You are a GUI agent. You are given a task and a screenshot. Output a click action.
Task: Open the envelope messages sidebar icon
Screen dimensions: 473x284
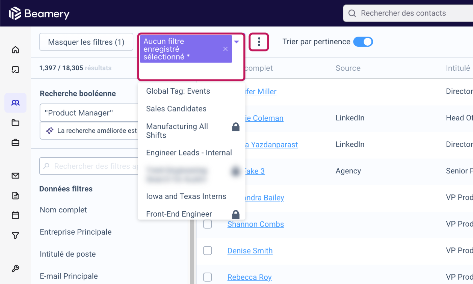15,176
